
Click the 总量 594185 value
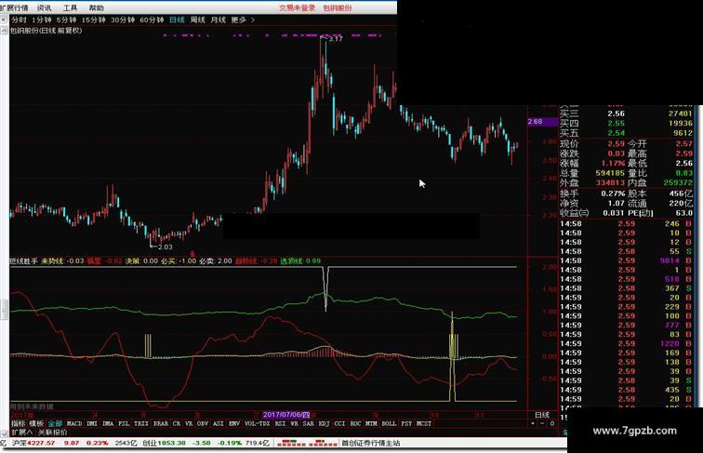[x=610, y=173]
